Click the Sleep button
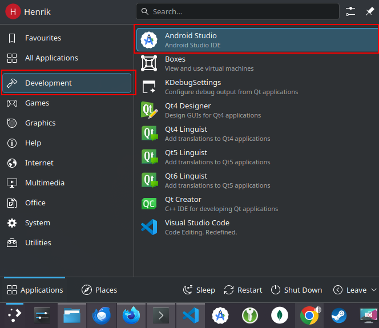 pyautogui.click(x=199, y=290)
